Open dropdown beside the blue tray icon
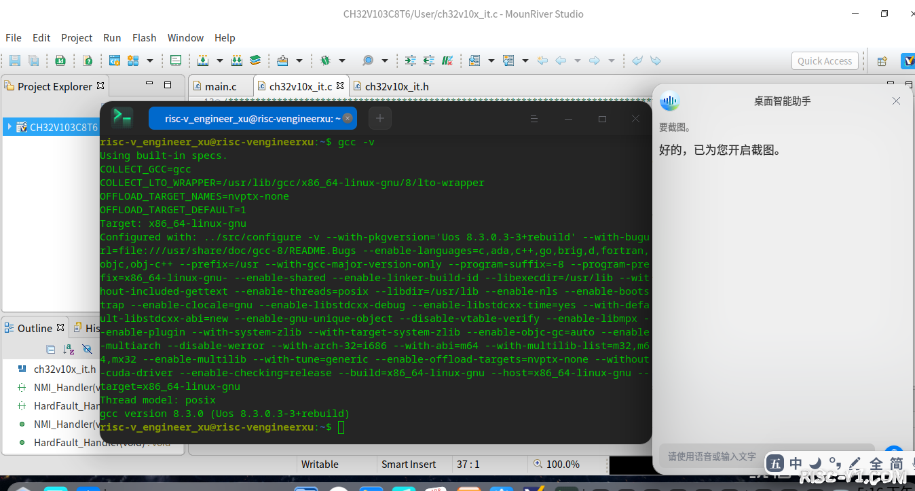915x491 pixels. pyautogui.click(x=299, y=60)
